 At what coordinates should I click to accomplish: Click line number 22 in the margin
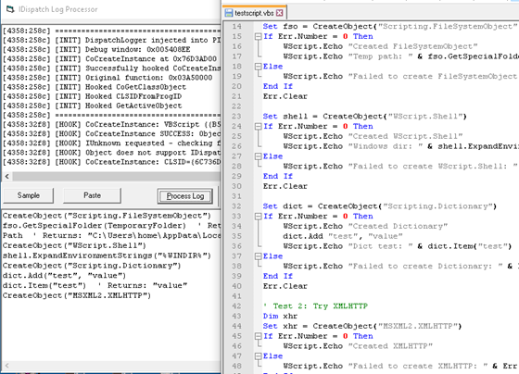(x=236, y=106)
